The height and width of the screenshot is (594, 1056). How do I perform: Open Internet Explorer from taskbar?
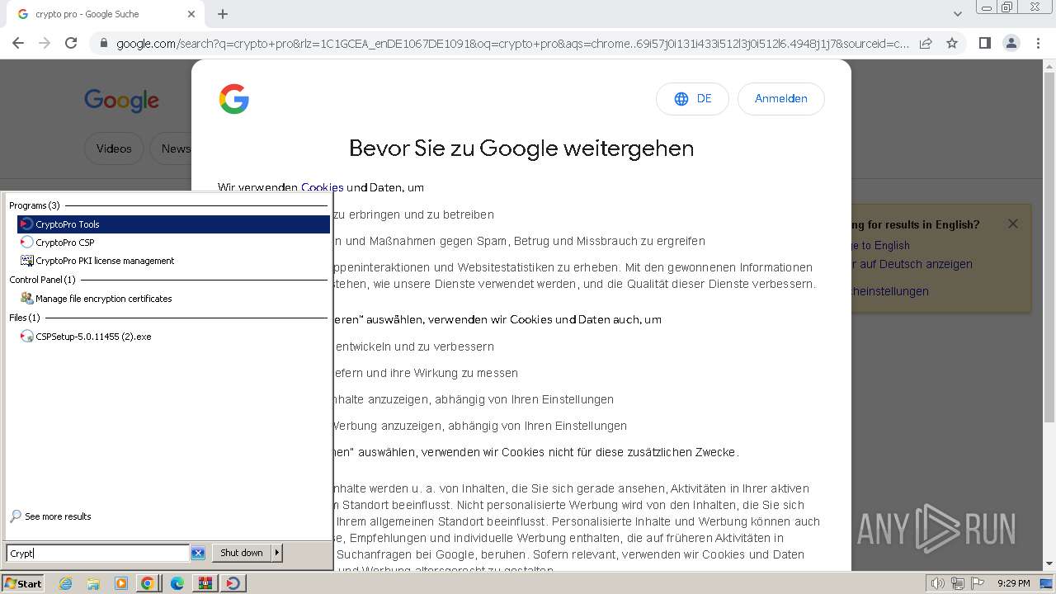65,583
